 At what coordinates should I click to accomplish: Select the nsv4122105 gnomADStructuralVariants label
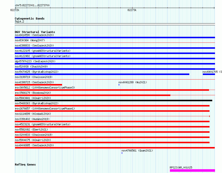43,51
